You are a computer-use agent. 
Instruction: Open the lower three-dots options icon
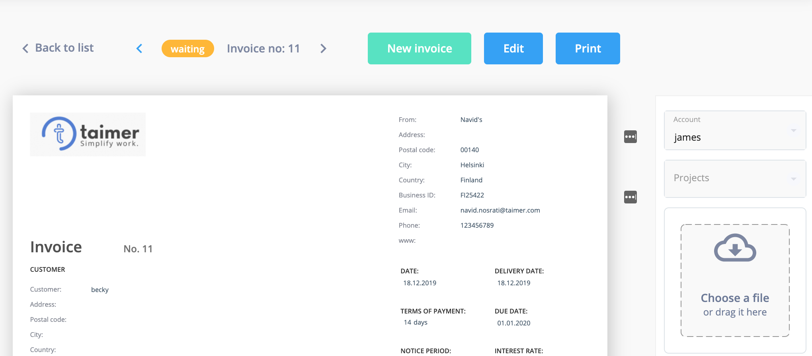click(x=630, y=197)
